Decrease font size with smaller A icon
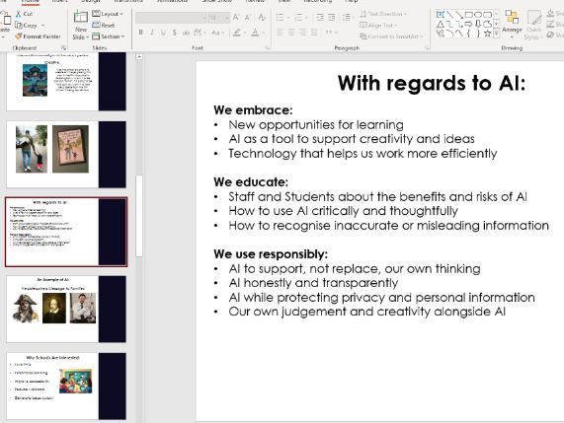 (x=248, y=17)
